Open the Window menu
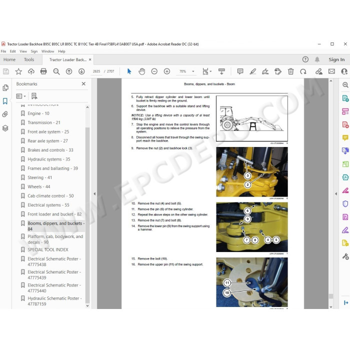350x350 pixels. [x=48, y=51]
